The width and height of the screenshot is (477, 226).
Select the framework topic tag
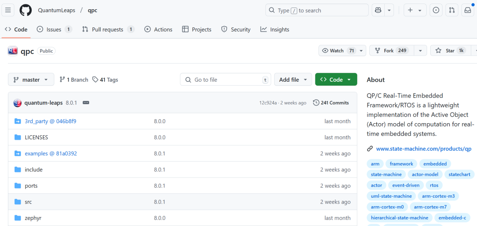point(401,164)
